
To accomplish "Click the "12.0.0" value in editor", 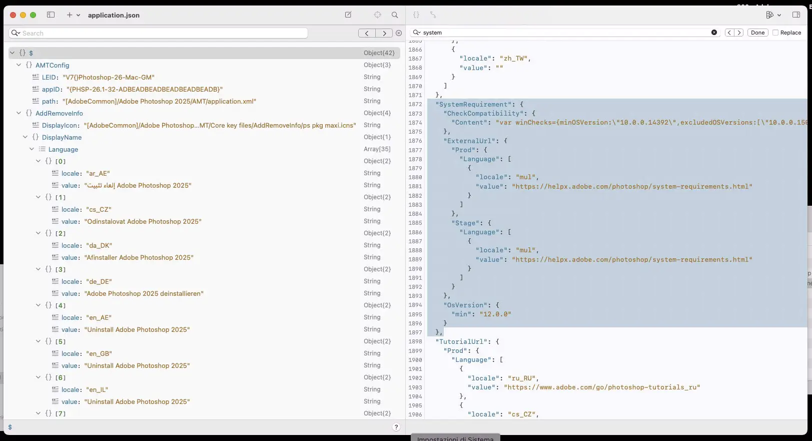I will point(495,314).
